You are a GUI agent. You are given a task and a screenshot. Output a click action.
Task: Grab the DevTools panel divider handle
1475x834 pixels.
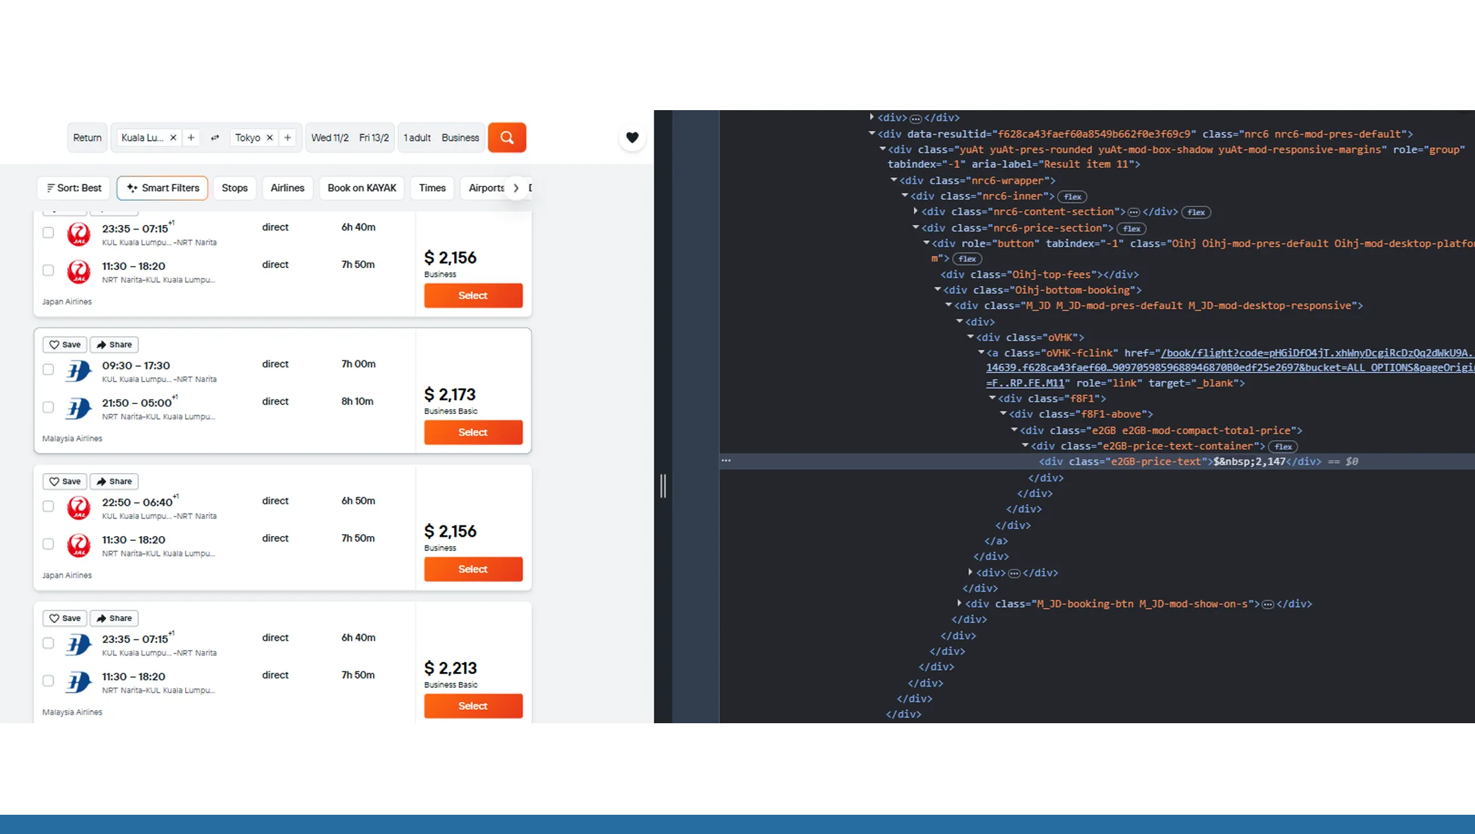[663, 486]
